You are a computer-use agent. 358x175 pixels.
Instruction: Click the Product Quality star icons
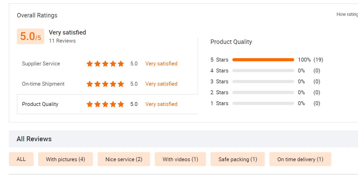click(x=105, y=104)
